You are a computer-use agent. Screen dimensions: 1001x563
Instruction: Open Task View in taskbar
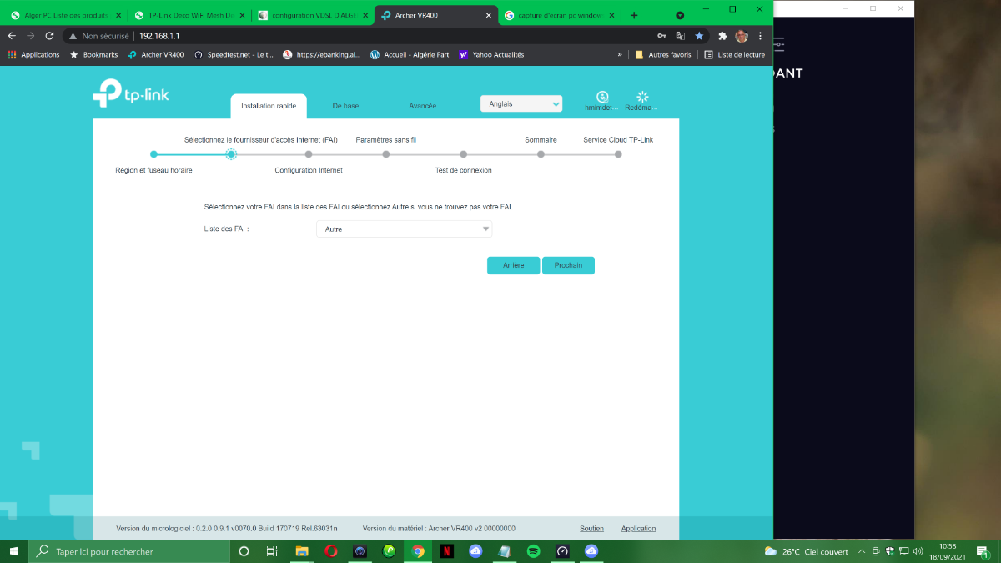click(272, 551)
